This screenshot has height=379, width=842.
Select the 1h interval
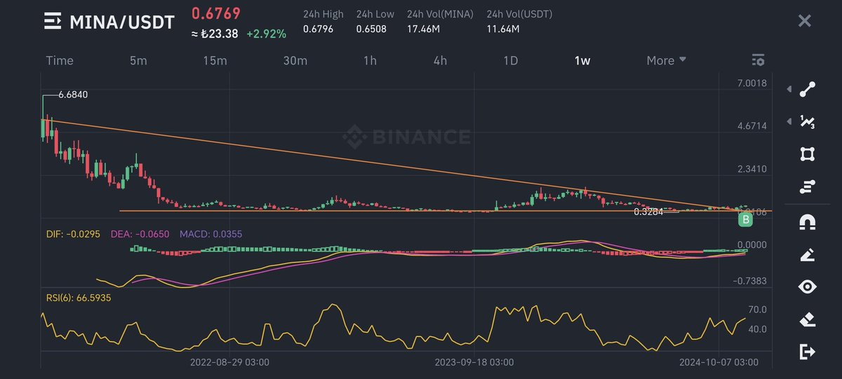370,60
